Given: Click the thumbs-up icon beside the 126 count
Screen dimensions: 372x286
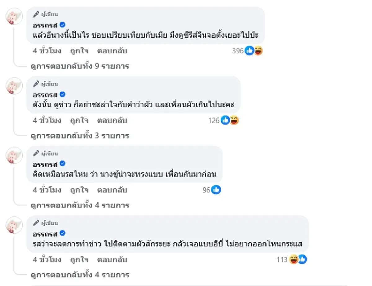Looking at the screenshot, I should click(225, 120).
